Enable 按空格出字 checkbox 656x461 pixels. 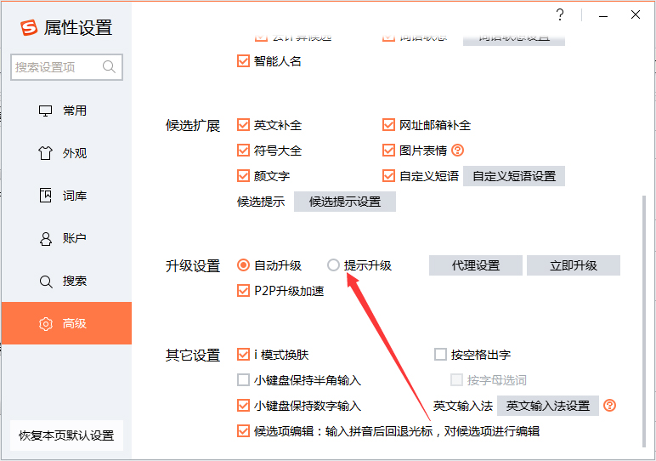pyautogui.click(x=440, y=355)
